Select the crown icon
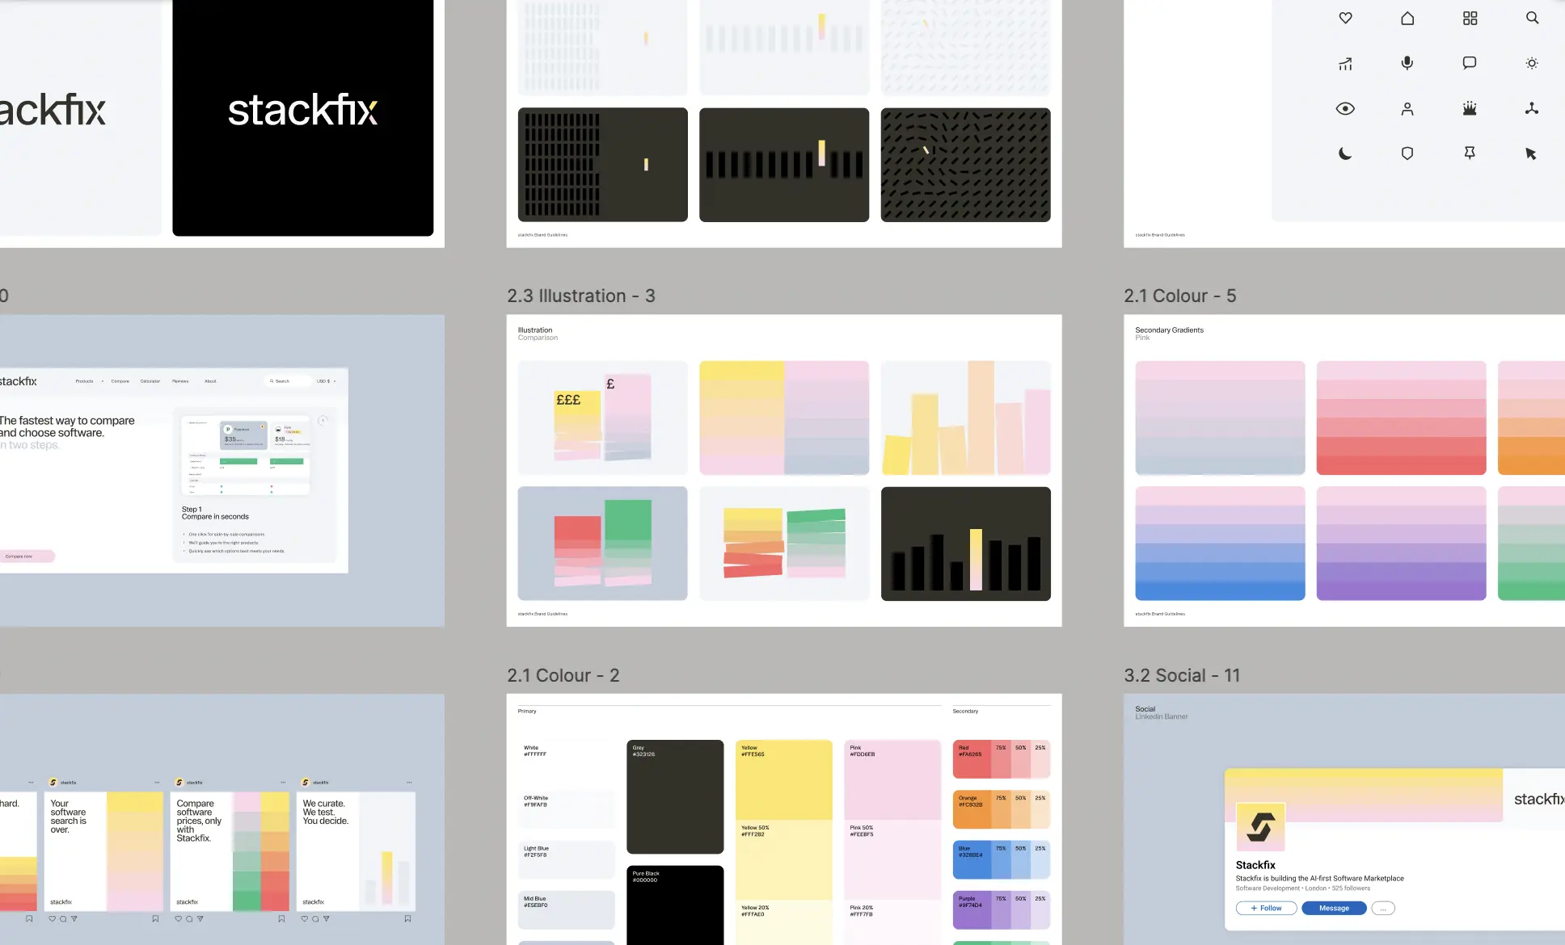Screen dimensions: 1565x945 pyautogui.click(x=1470, y=108)
